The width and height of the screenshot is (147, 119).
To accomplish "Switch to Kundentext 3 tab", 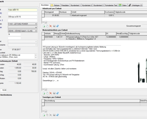I will [x=98, y=5].
